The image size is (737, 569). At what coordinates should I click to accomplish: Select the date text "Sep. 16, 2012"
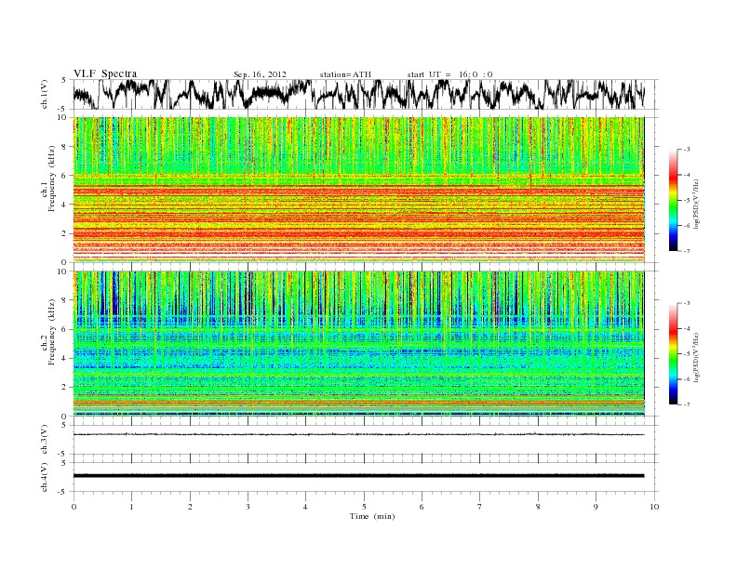pyautogui.click(x=260, y=74)
